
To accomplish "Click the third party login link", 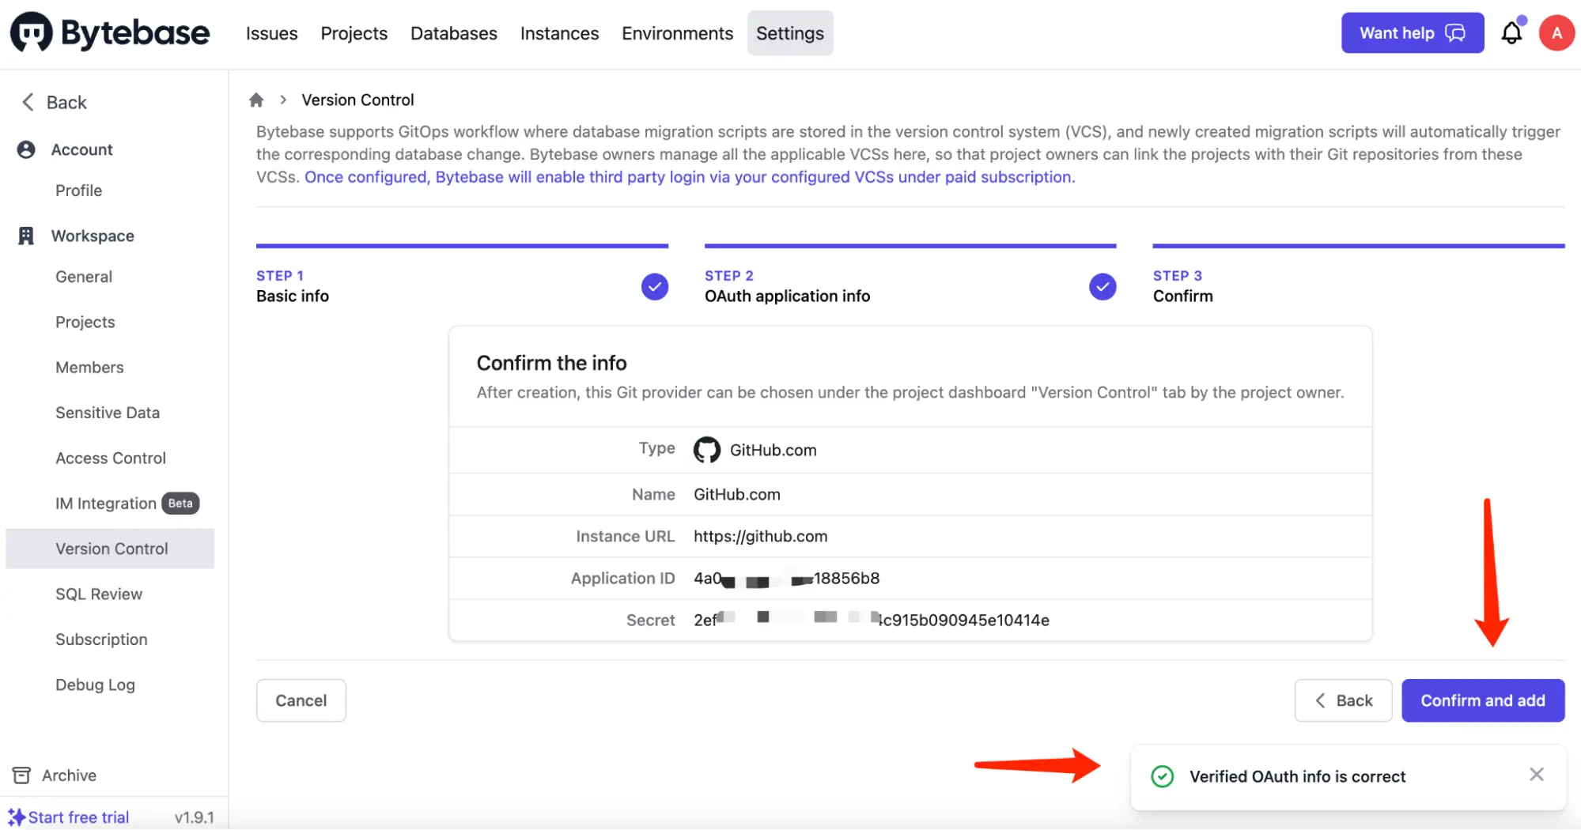I will (x=690, y=177).
